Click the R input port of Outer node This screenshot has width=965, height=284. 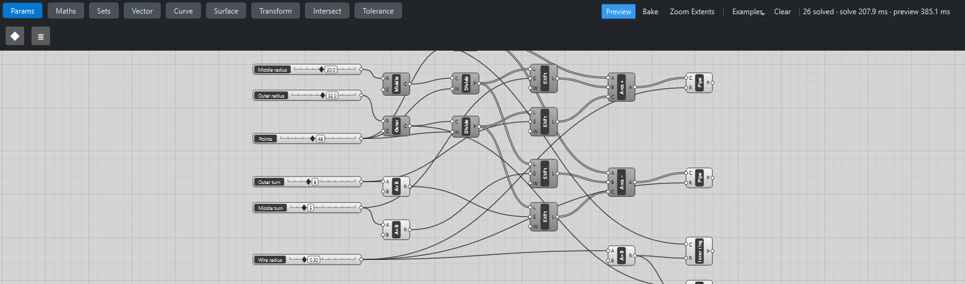point(384,121)
